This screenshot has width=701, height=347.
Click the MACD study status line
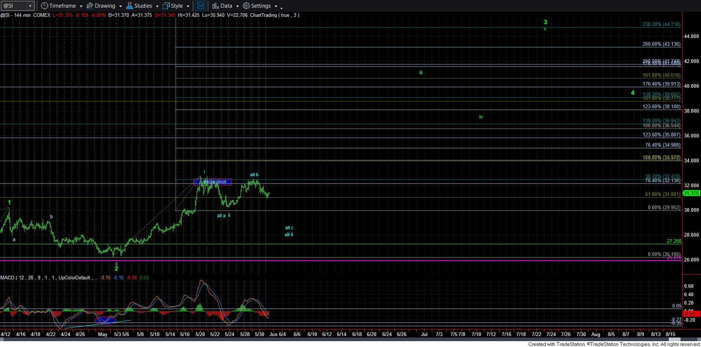point(74,278)
